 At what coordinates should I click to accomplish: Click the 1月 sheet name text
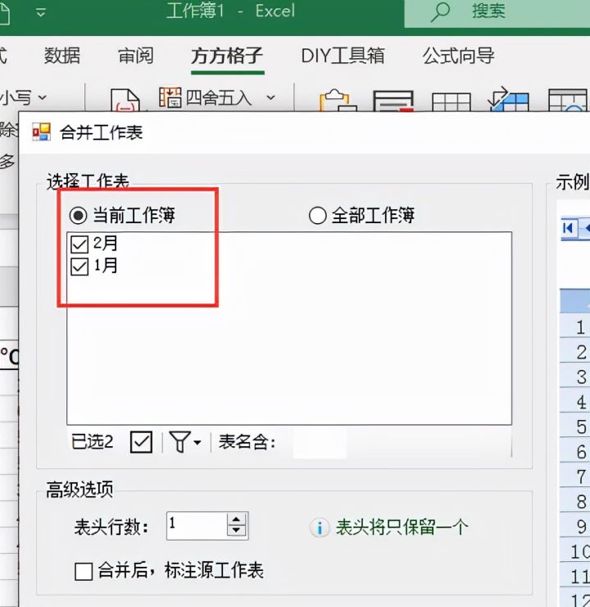click(x=105, y=266)
